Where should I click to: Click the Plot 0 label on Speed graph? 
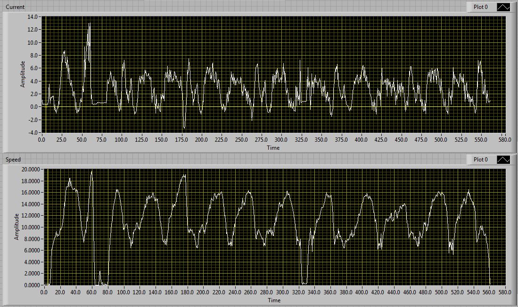pyautogui.click(x=481, y=160)
